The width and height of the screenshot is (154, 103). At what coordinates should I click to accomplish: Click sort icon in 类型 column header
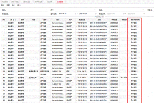coord(15,20)
